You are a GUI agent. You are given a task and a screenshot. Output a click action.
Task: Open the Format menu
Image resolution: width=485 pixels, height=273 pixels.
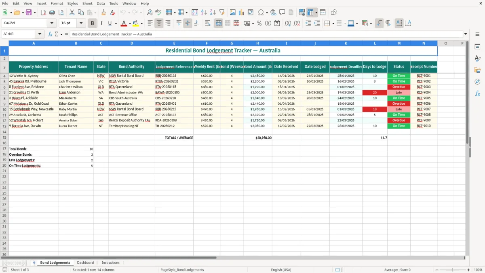tap(57, 3)
